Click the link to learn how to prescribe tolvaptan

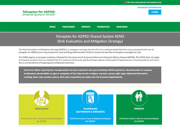coord(41,120)
